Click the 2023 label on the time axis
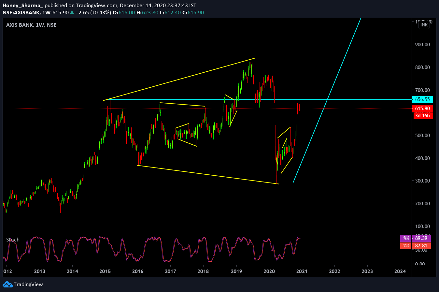Viewport: 439px width, 292px height. click(x=367, y=271)
